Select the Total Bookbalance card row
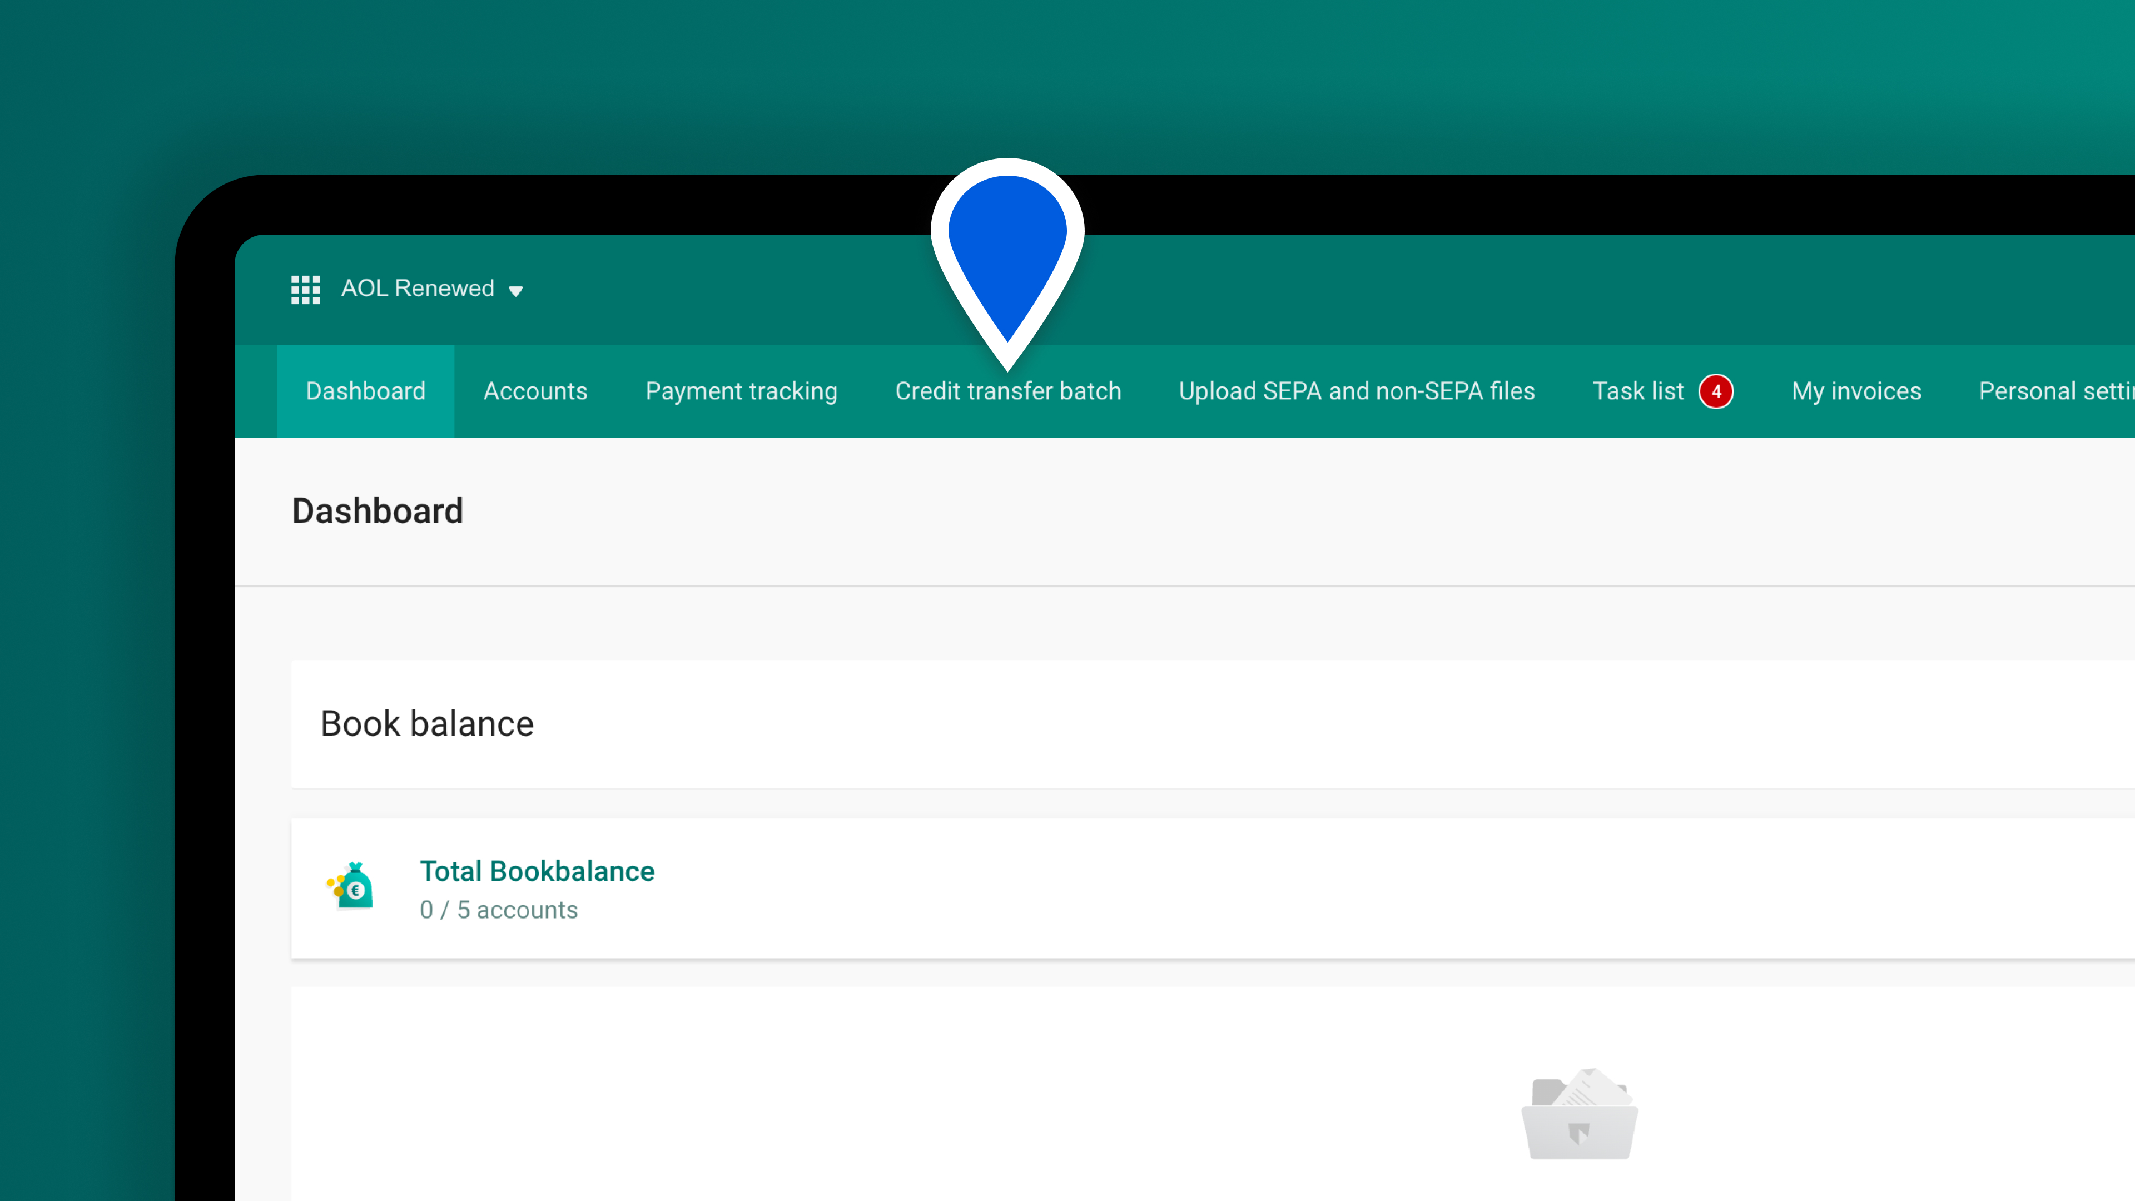This screenshot has height=1201, width=2135. pyautogui.click(x=1213, y=889)
